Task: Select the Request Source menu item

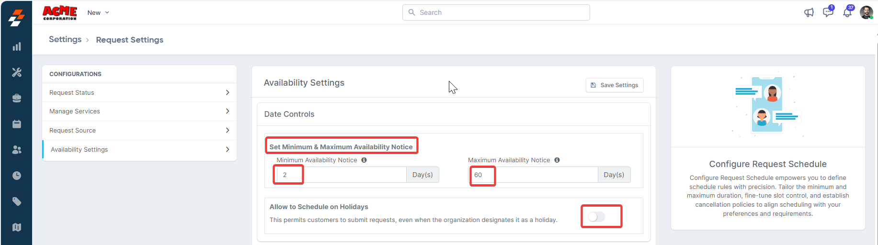Action: pyautogui.click(x=139, y=130)
